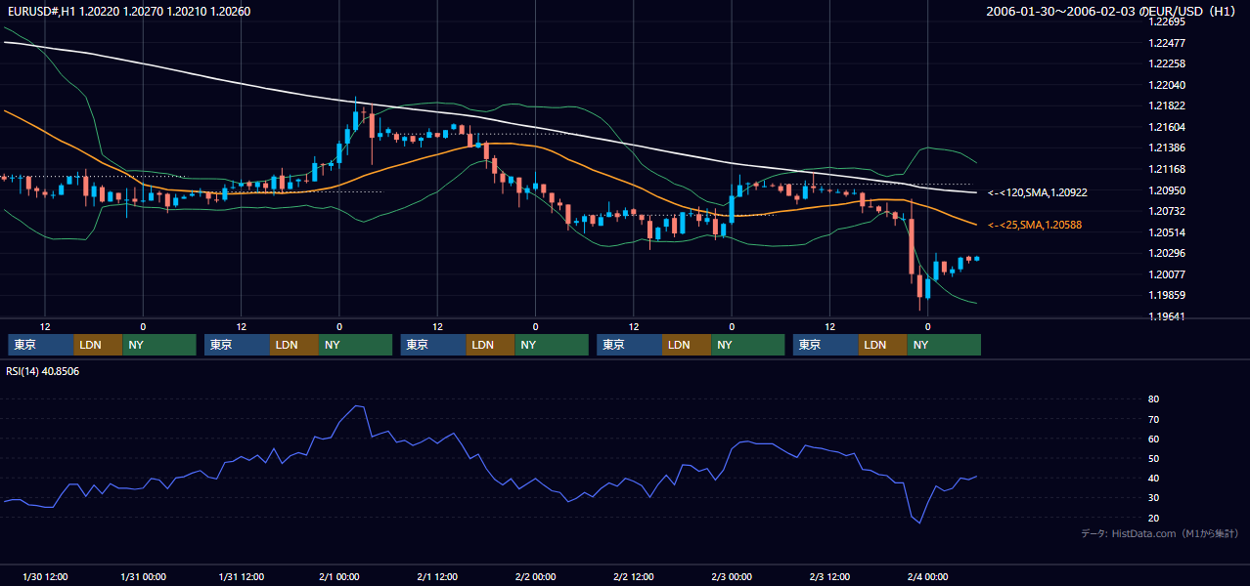Select the 1/31 00:00 time axis label

(x=143, y=576)
